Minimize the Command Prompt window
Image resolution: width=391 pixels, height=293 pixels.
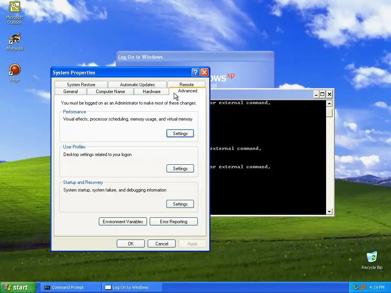pyautogui.click(x=316, y=95)
